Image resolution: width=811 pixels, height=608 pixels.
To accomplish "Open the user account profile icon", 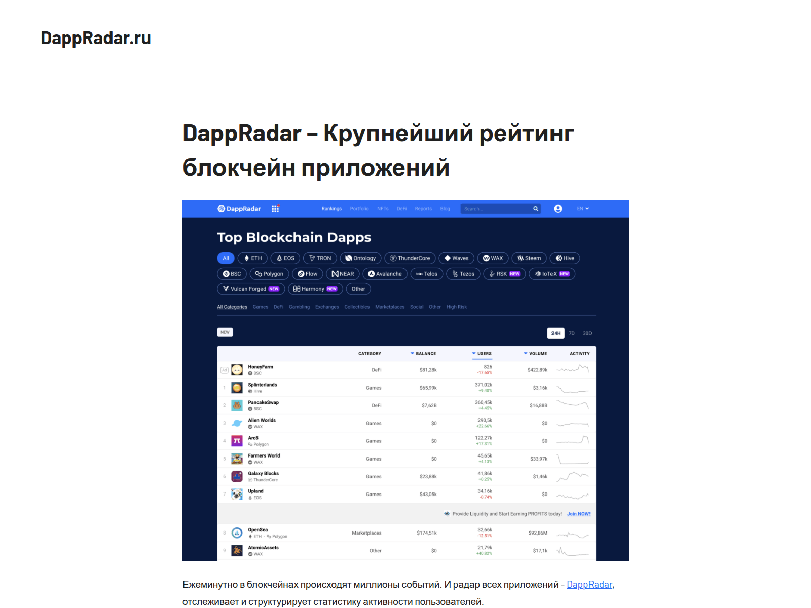I will click(558, 209).
